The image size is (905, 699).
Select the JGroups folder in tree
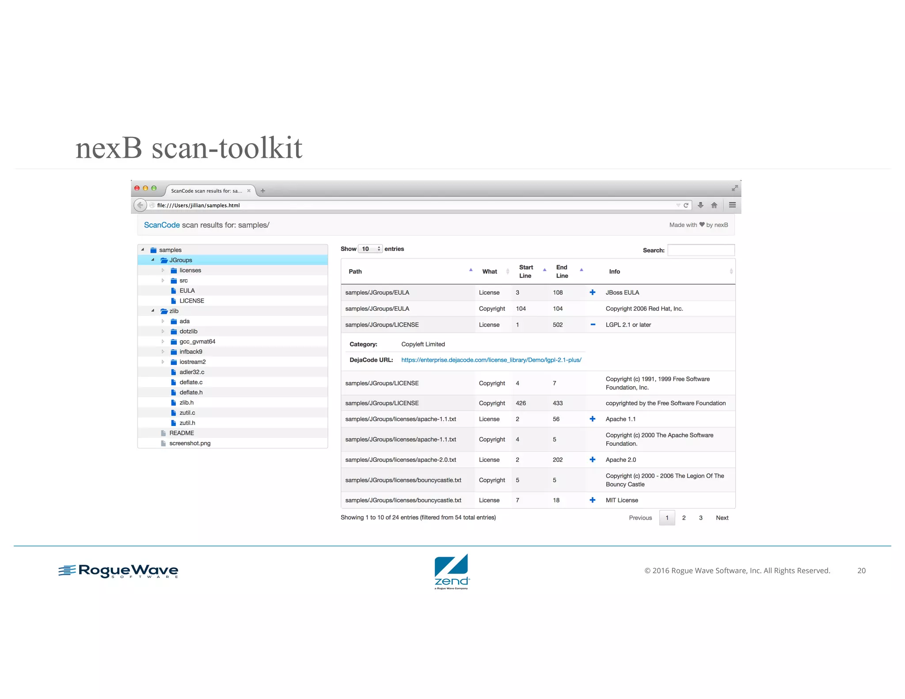[181, 260]
